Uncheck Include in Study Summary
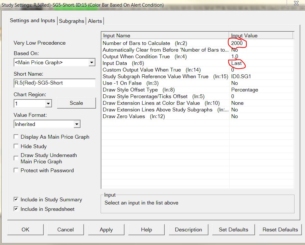Image resolution: width=305 pixels, height=245 pixels. tap(16, 199)
